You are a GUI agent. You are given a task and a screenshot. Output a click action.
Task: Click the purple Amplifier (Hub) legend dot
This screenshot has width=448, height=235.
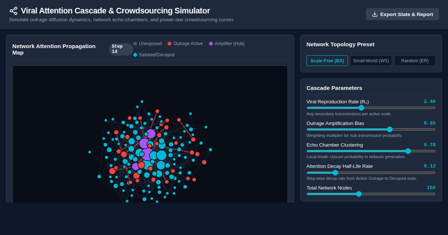(x=211, y=44)
